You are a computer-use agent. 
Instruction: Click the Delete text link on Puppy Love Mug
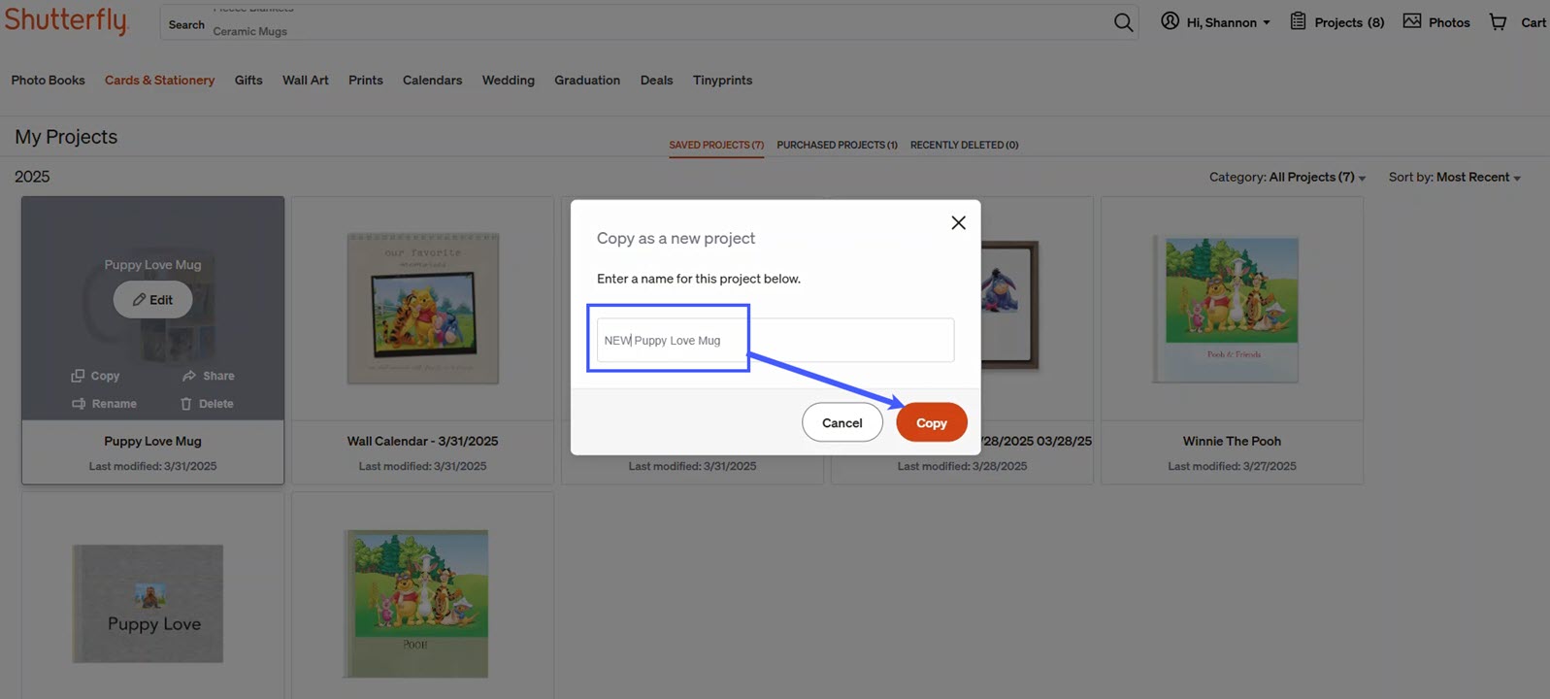[216, 404]
